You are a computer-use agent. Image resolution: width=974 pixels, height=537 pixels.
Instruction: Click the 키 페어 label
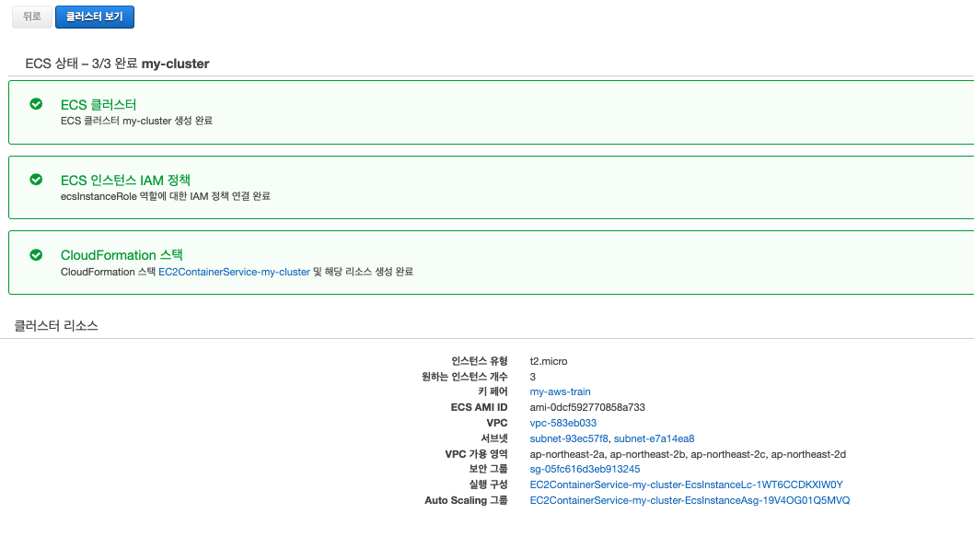click(493, 391)
